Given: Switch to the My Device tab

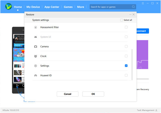Looking at the screenshot, I should 33,7.
